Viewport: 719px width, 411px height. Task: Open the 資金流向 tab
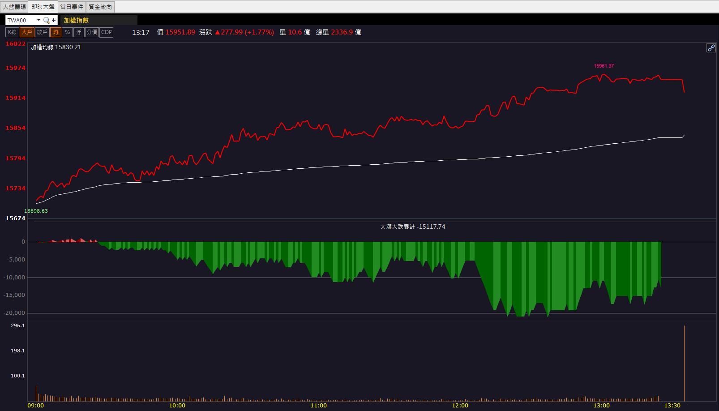pos(100,7)
